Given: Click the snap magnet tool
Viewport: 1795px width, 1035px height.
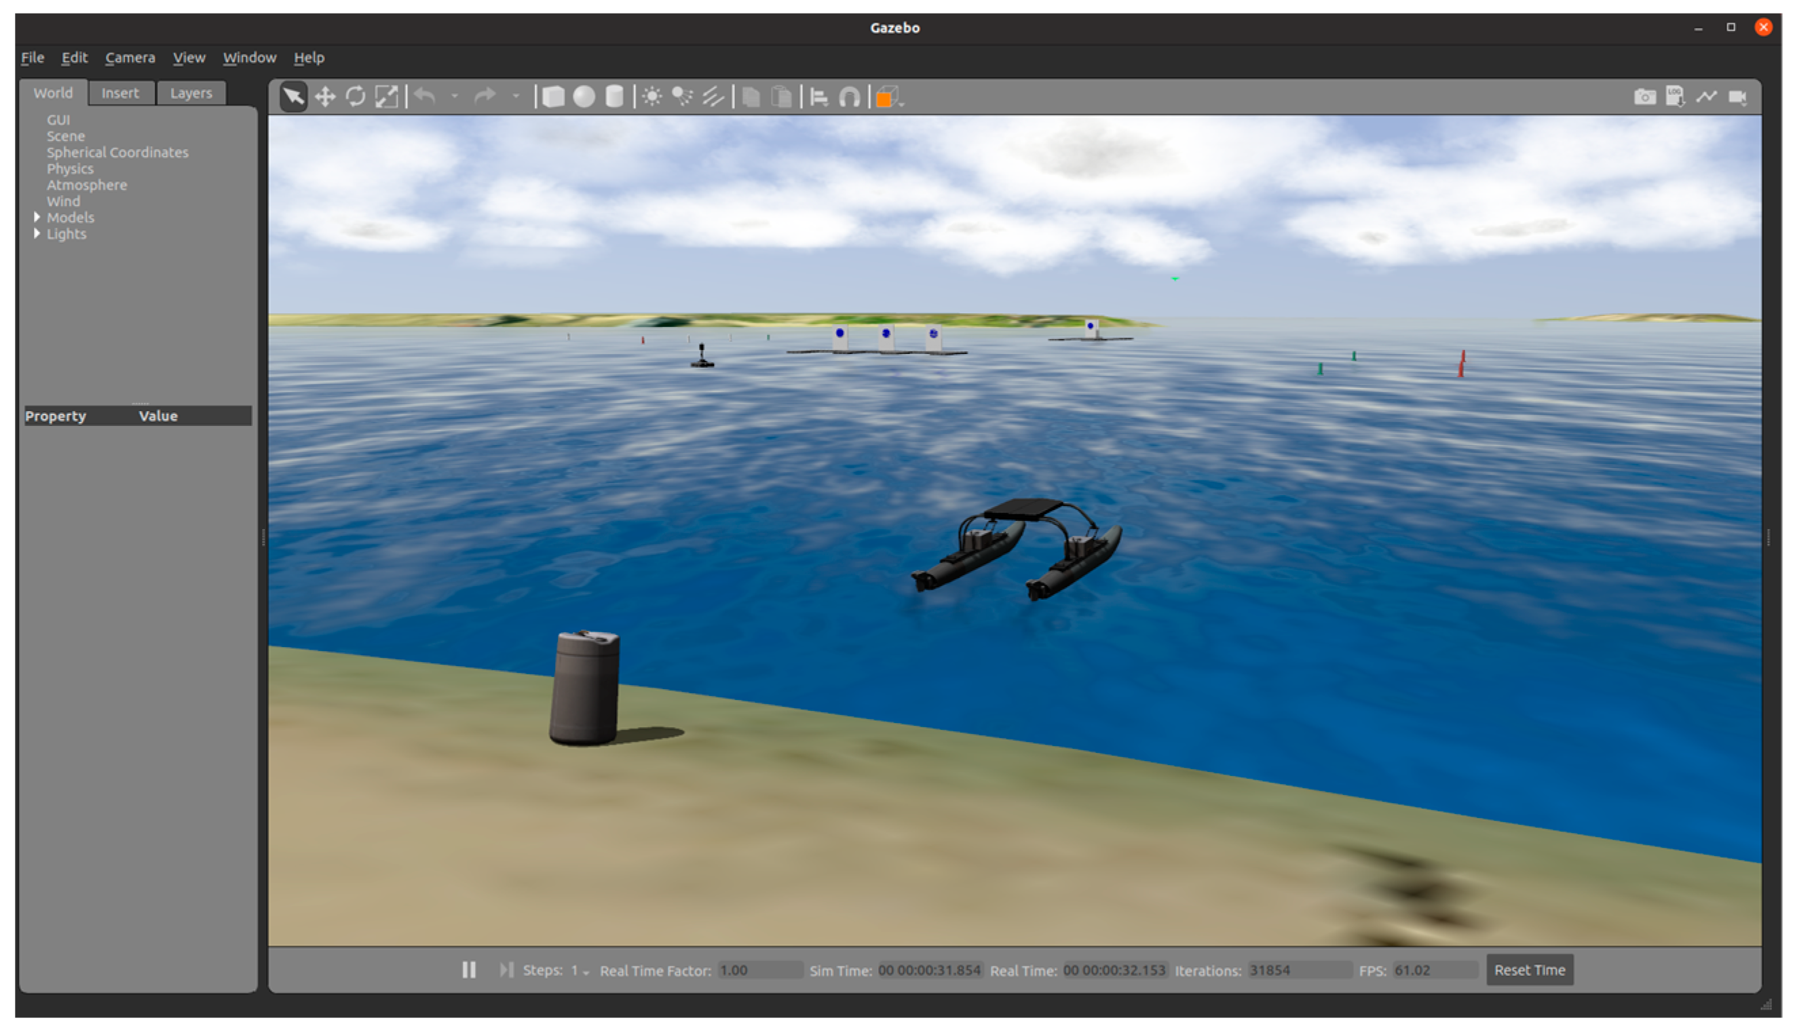Looking at the screenshot, I should click(x=849, y=97).
